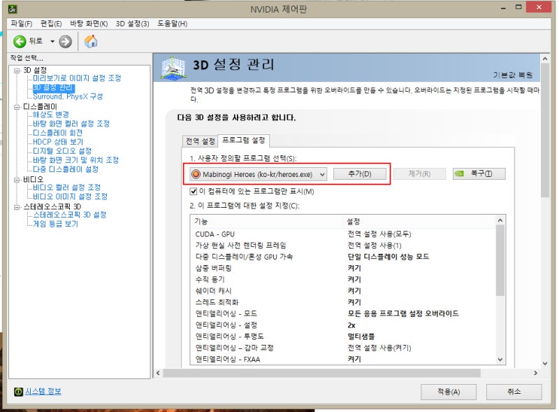
Task: Open the program selection dropdown (Mabinogi Heroes)
Action: point(258,174)
